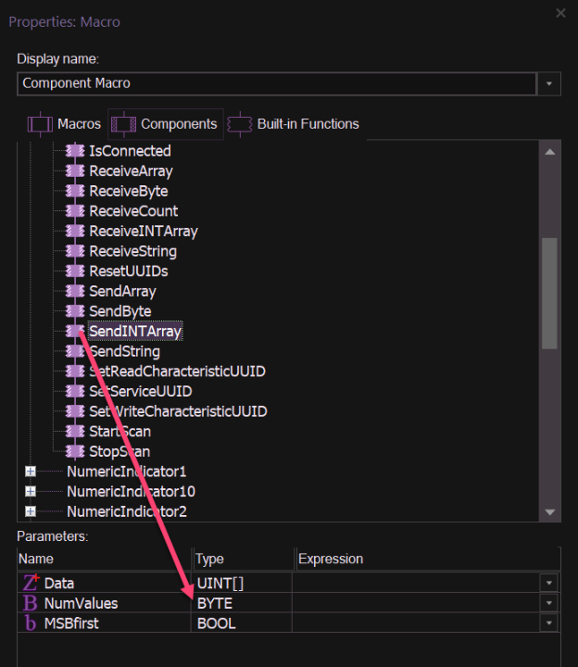The height and width of the screenshot is (667, 578).
Task: Open the Data expression dropdown
Action: [x=549, y=583]
